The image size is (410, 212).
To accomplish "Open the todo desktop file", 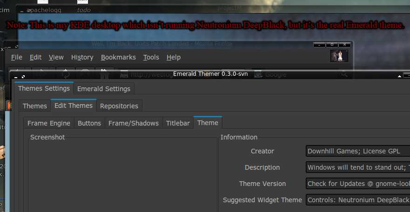I will (x=84, y=10).
